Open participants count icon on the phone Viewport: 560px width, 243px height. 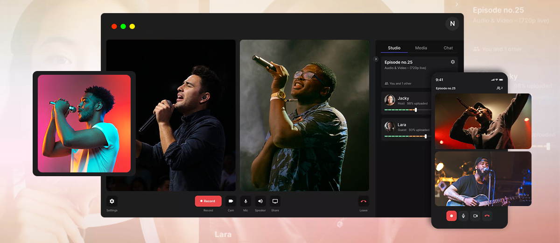click(x=499, y=88)
